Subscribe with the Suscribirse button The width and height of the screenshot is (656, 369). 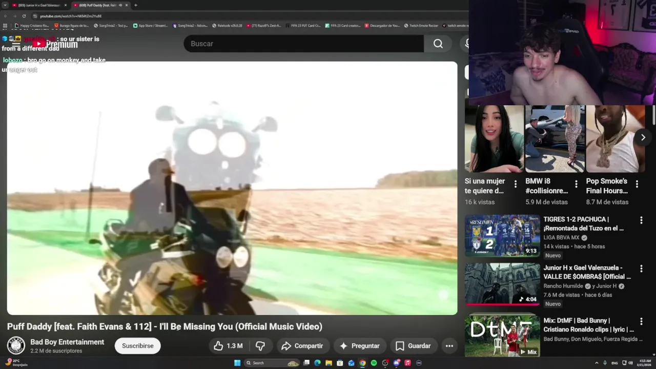138,346
